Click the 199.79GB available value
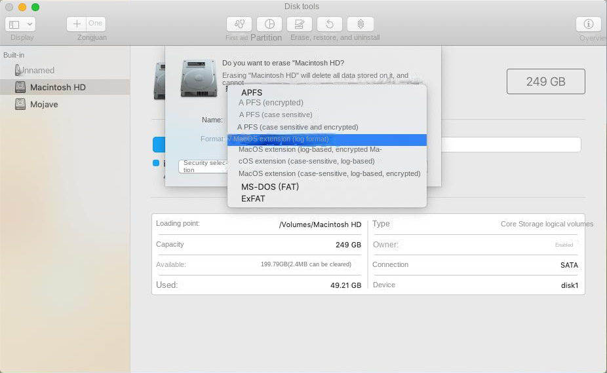The width and height of the screenshot is (607, 373). point(306,264)
